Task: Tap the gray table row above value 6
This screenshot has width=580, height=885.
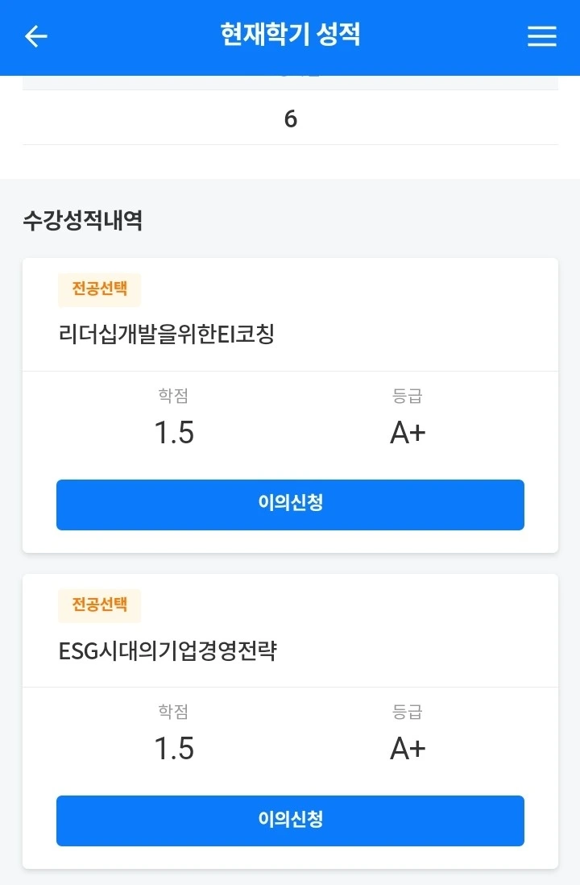Action: point(290,82)
